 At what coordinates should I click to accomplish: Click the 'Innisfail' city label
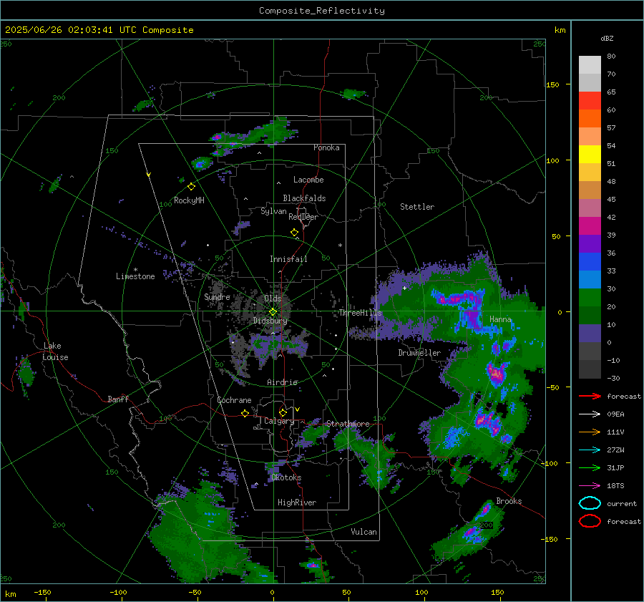click(x=288, y=259)
